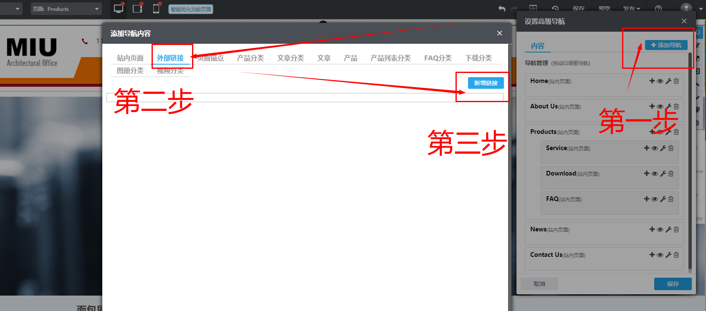Delete the Products navigation item

676,132
